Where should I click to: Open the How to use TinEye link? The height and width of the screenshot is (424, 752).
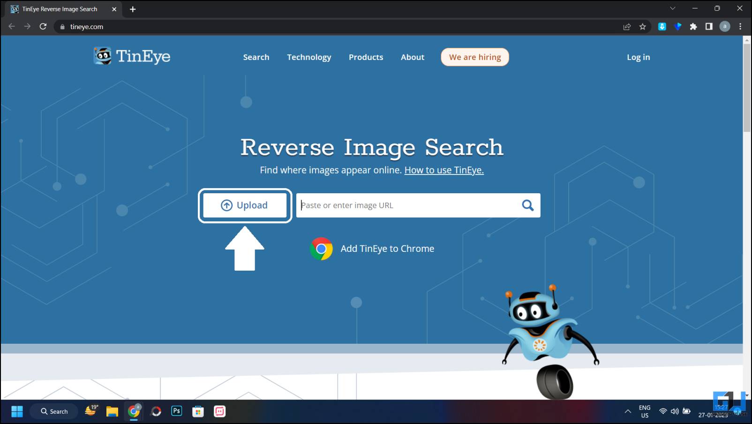(x=444, y=170)
